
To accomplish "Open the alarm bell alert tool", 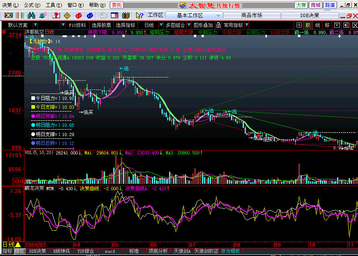I will (x=43, y=16).
